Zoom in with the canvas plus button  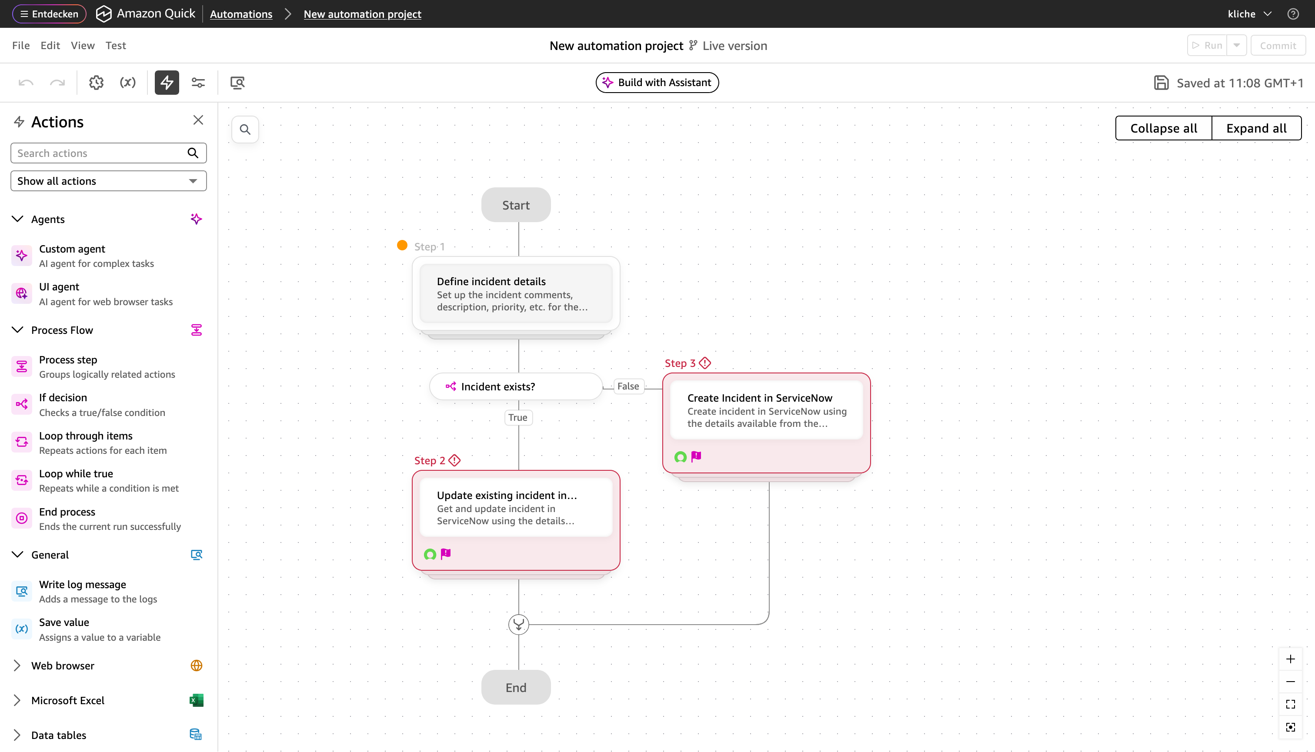[x=1290, y=659]
